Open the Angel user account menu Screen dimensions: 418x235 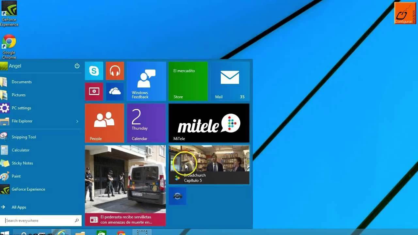(x=15, y=66)
